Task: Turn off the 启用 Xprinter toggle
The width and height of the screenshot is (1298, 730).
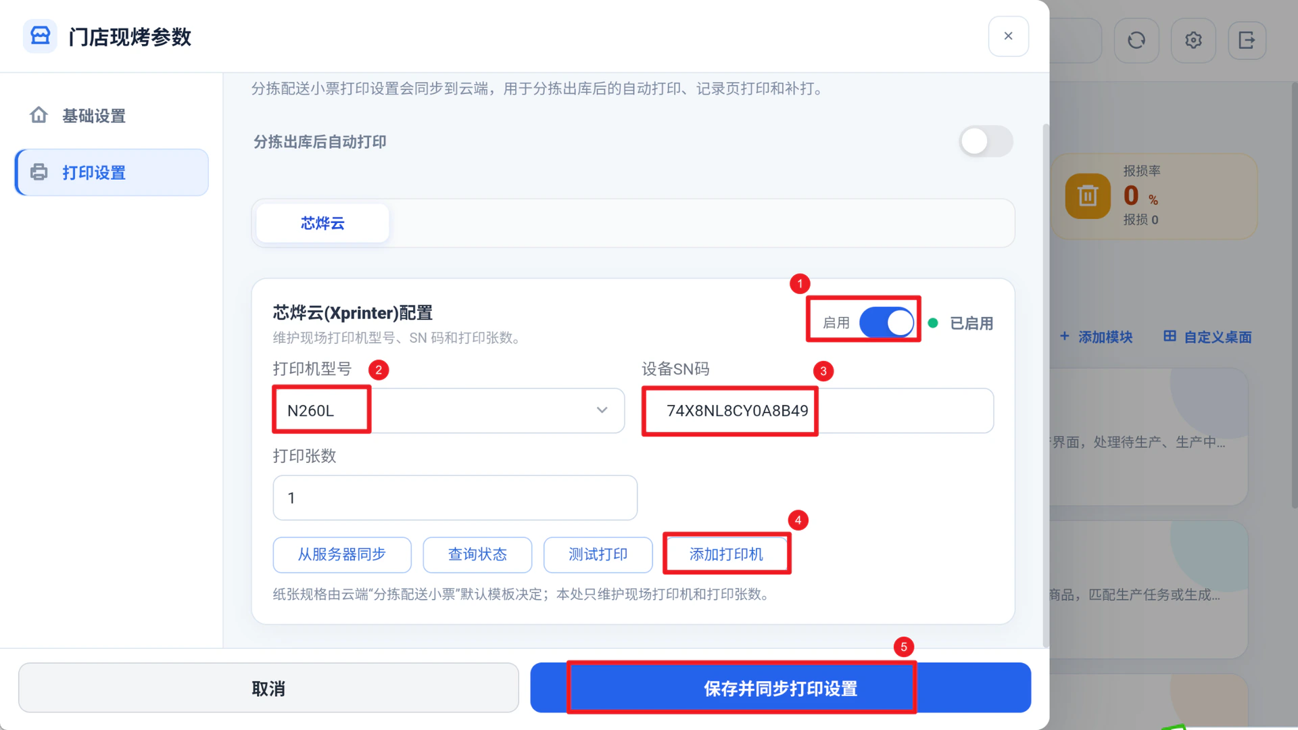Action: point(887,322)
